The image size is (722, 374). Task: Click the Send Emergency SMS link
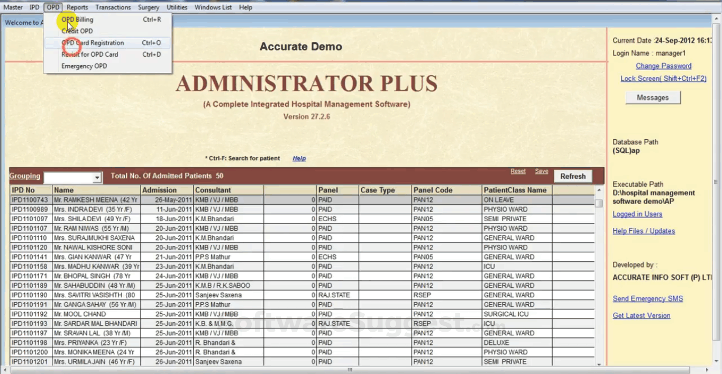click(x=647, y=298)
